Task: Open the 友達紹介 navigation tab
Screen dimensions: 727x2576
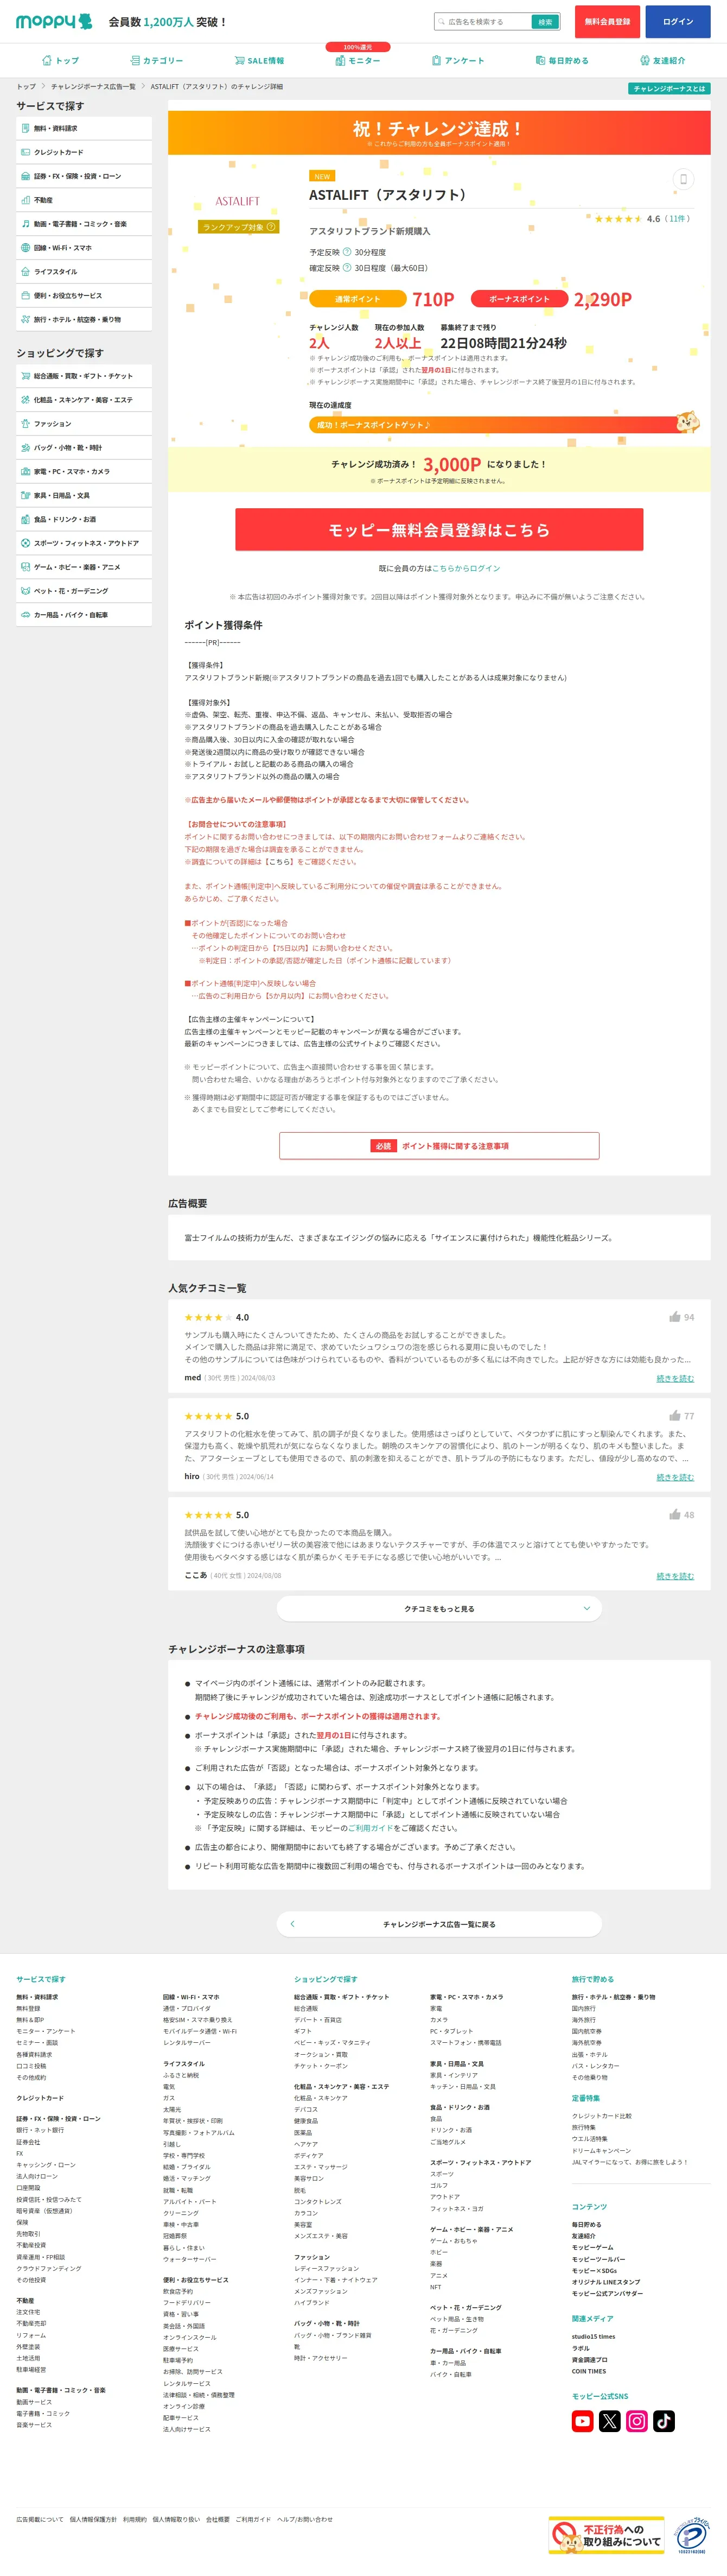Action: click(x=662, y=61)
